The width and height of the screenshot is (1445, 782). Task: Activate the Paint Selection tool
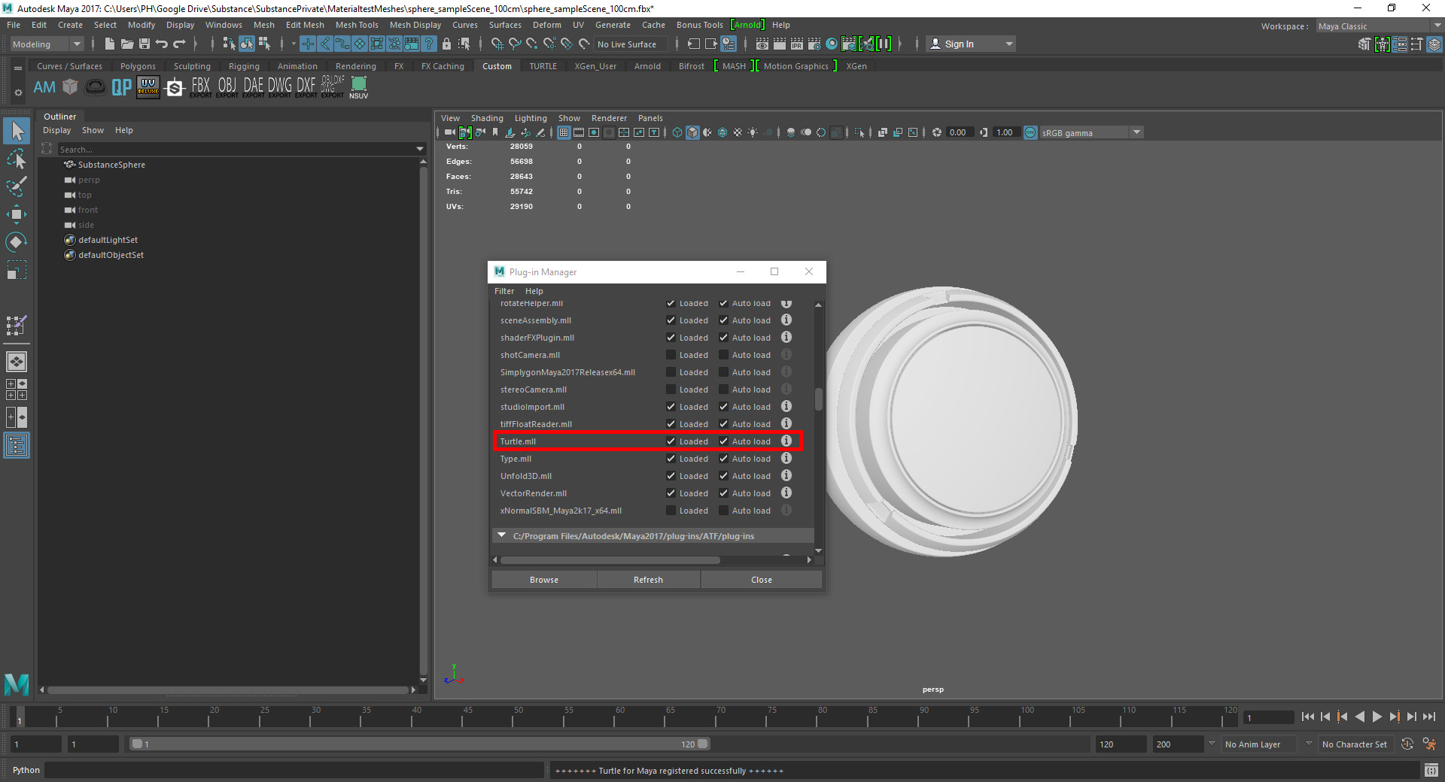click(x=16, y=186)
